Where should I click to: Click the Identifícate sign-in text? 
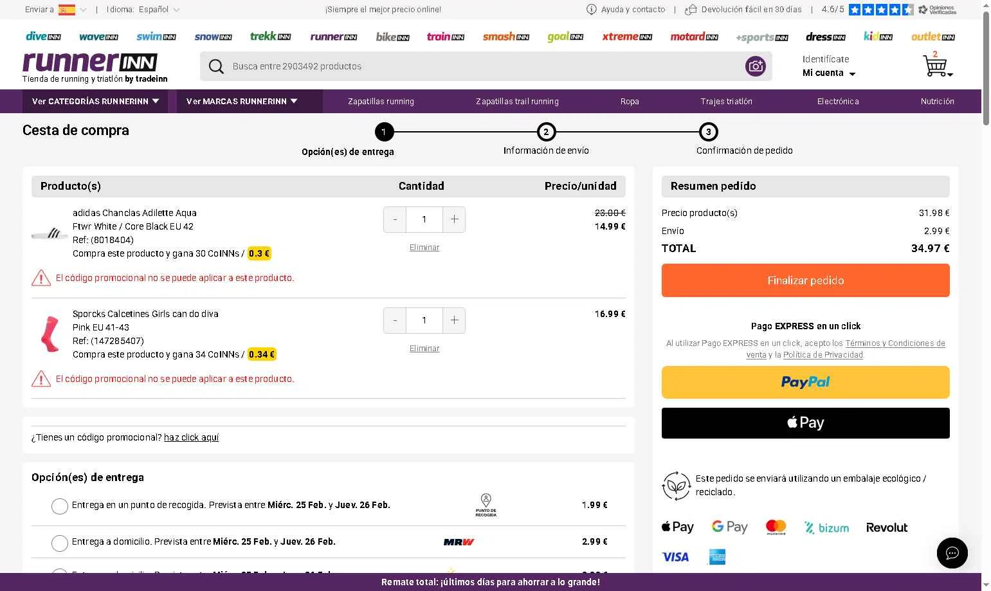coord(826,59)
